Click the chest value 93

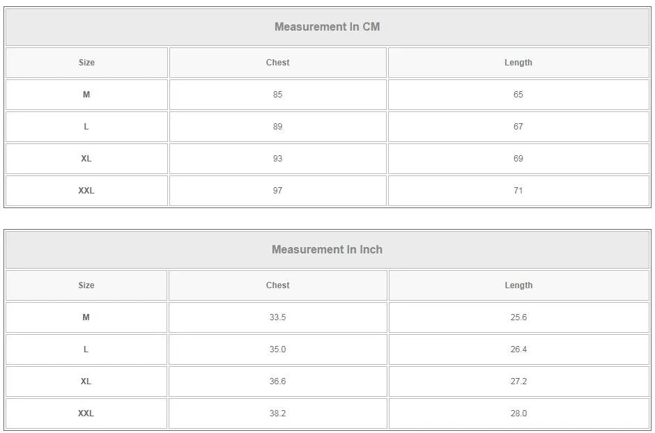(277, 159)
